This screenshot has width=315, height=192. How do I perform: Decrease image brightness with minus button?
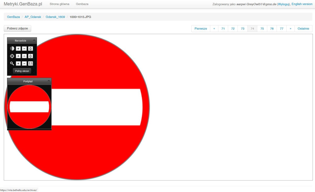24,56
